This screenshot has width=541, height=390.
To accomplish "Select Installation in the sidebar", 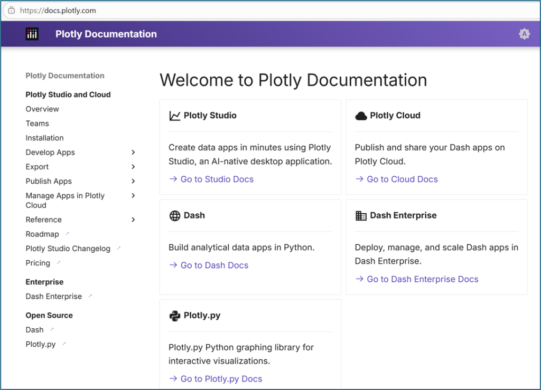I will [44, 138].
